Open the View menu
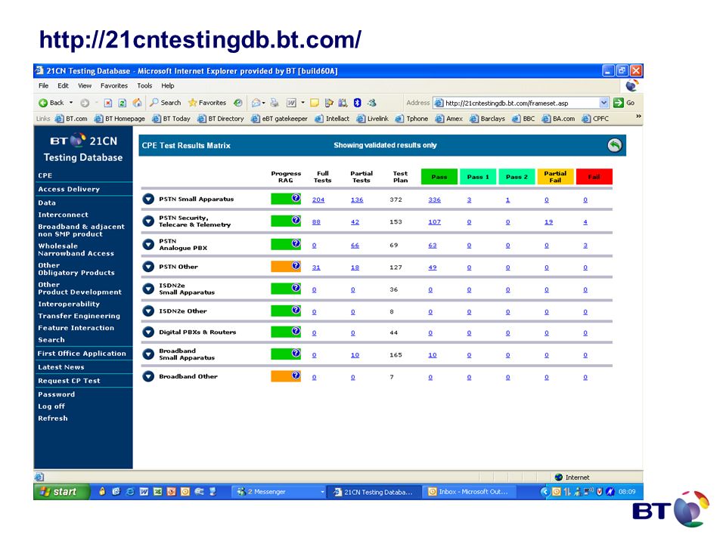Viewport: 726px width, 544px height. pos(85,85)
